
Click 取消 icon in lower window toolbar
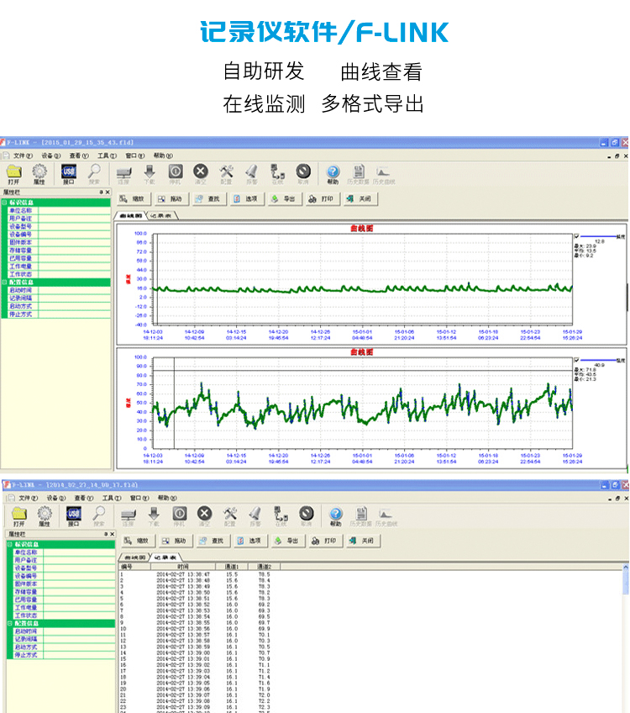coord(306,516)
